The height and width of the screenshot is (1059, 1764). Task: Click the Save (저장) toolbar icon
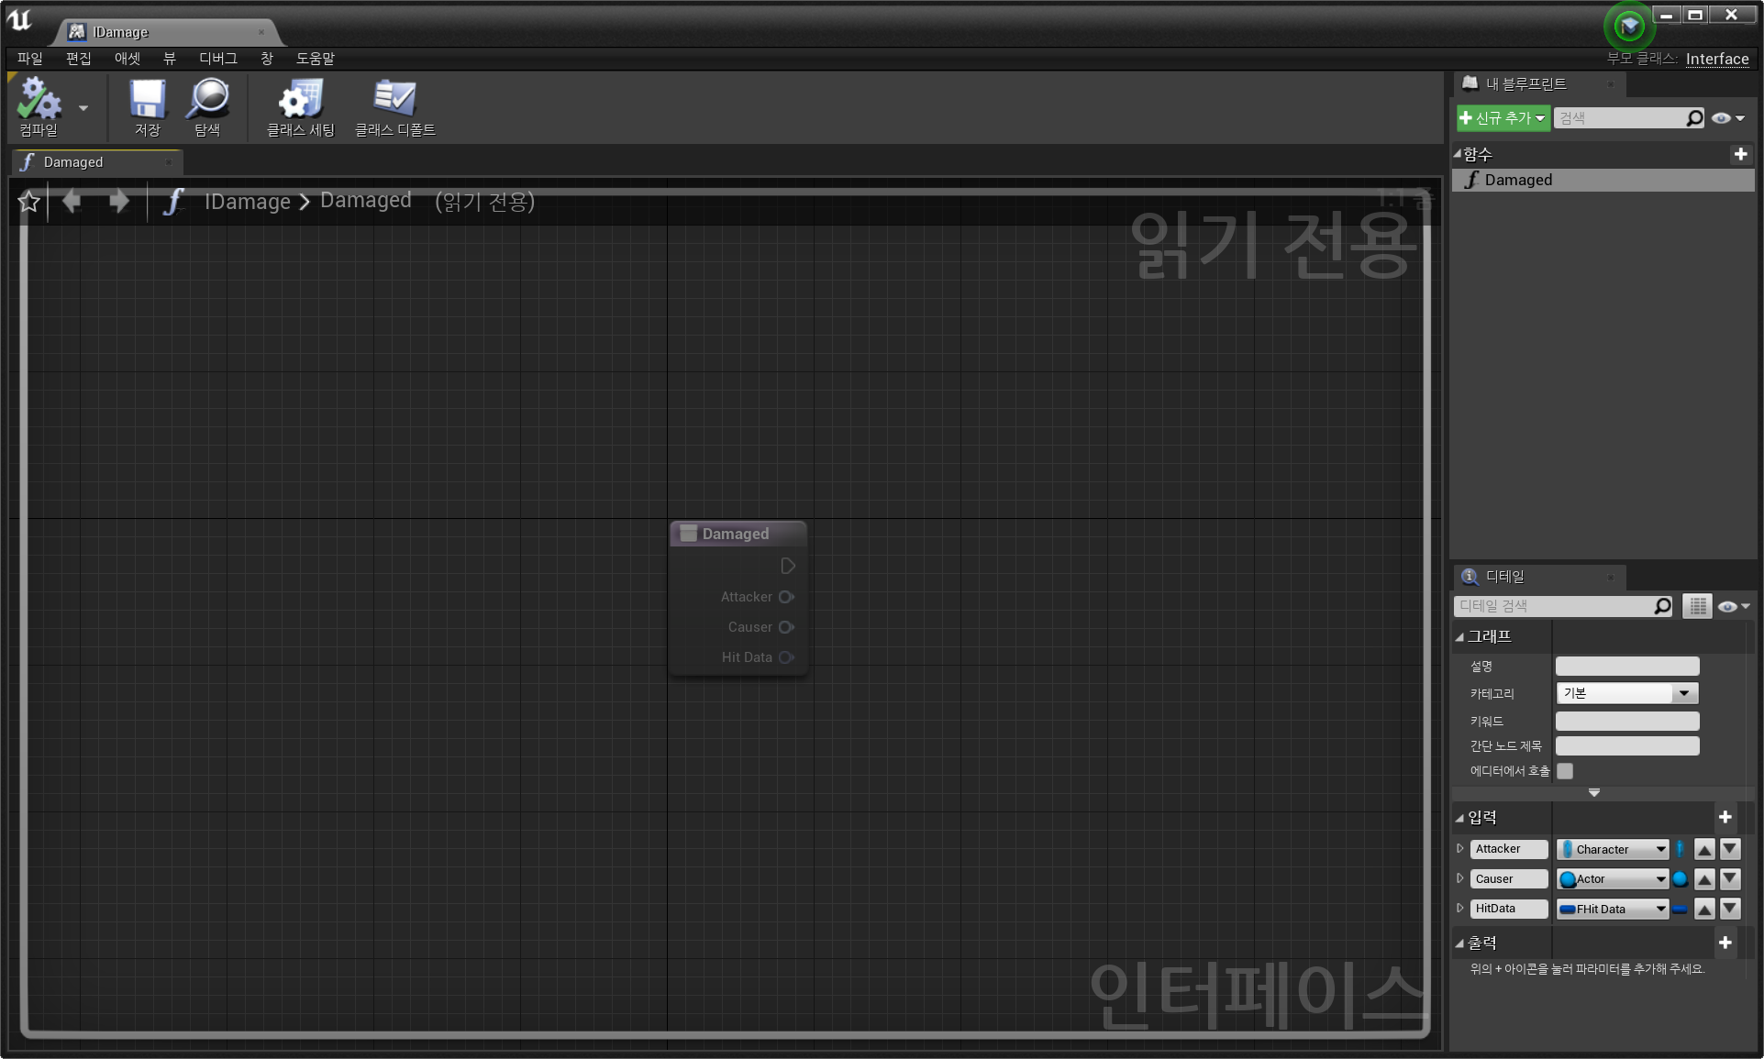[147, 101]
